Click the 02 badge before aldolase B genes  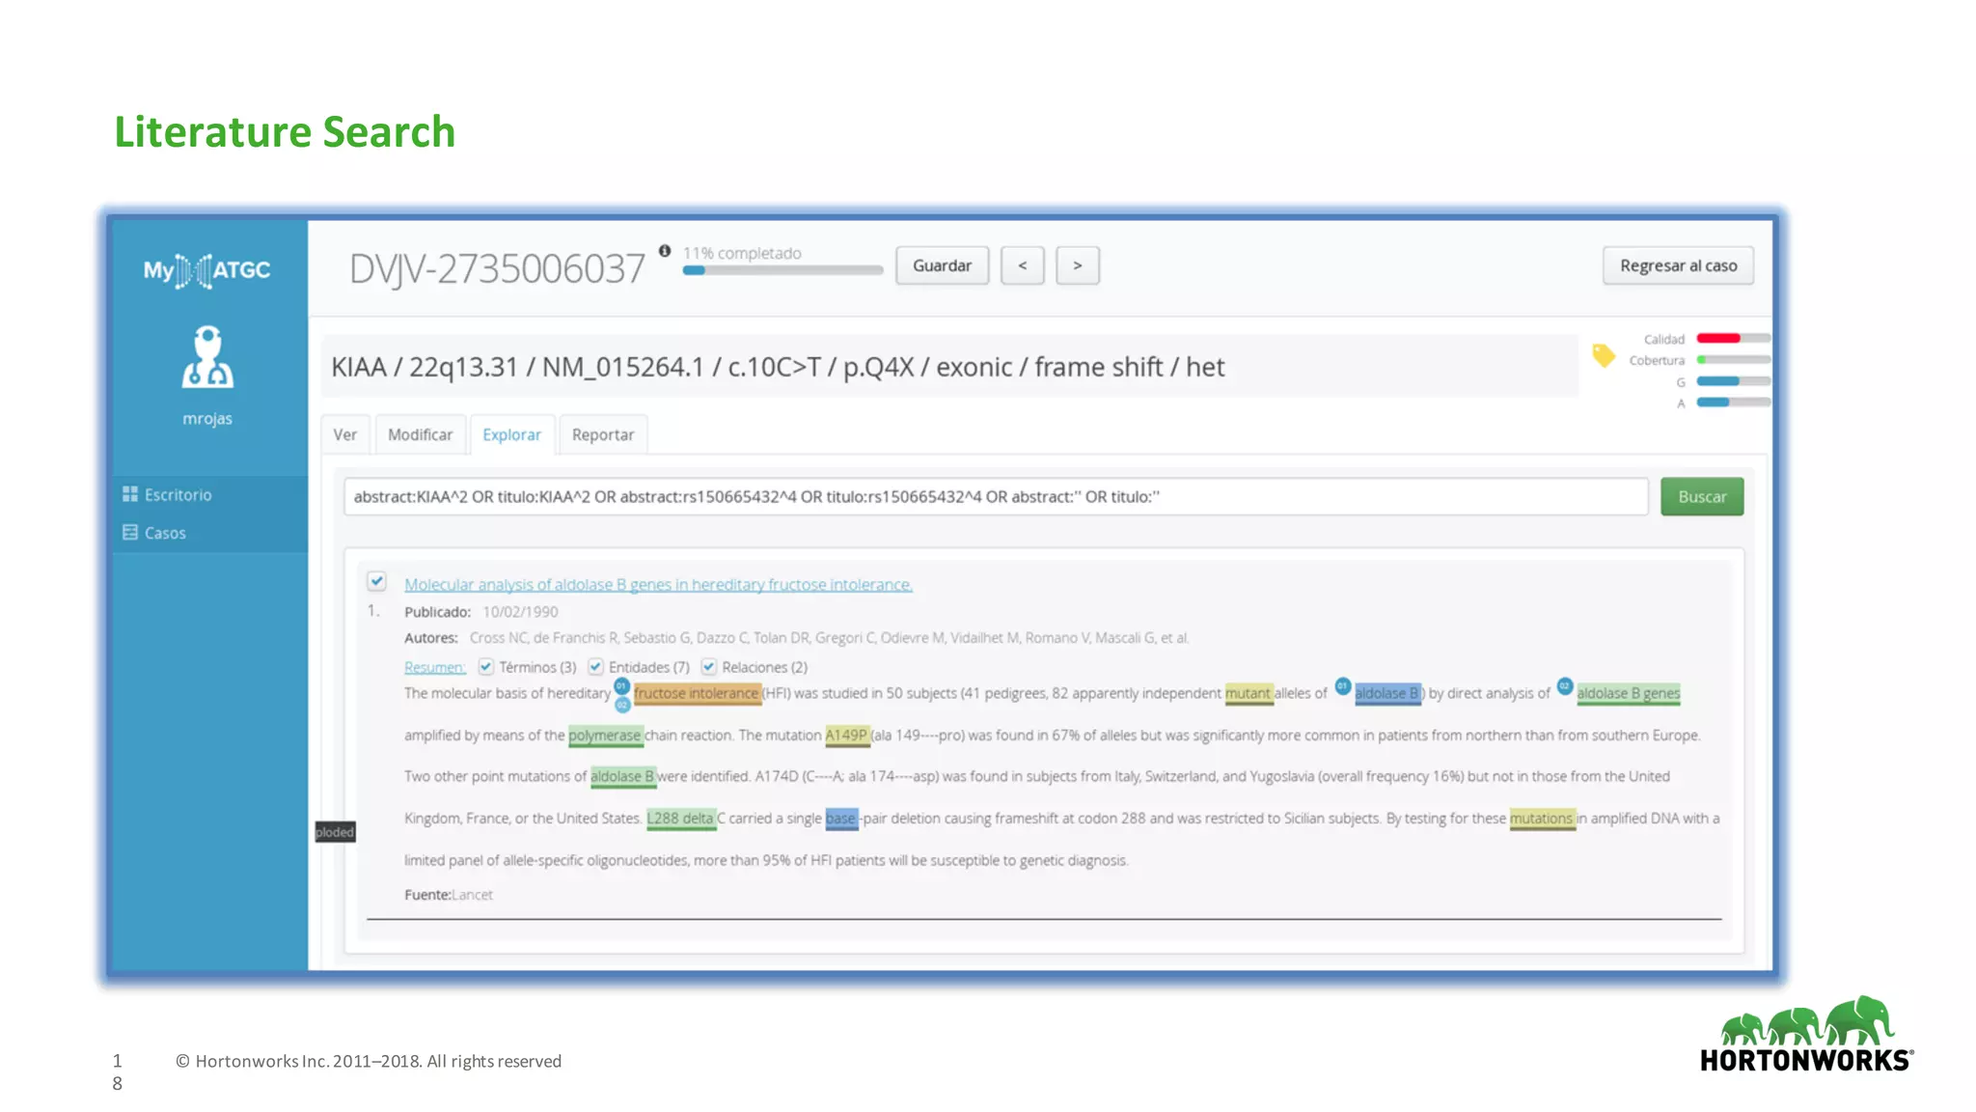1564,686
